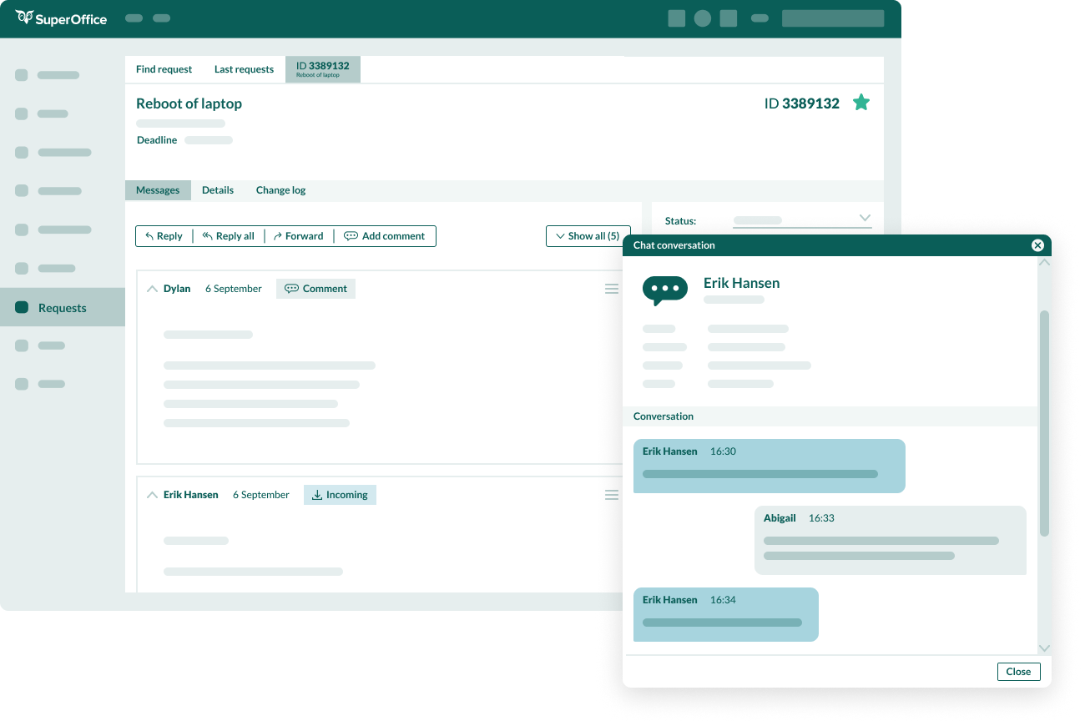Switch to the Details tab
The image size is (1085, 721).
(218, 190)
